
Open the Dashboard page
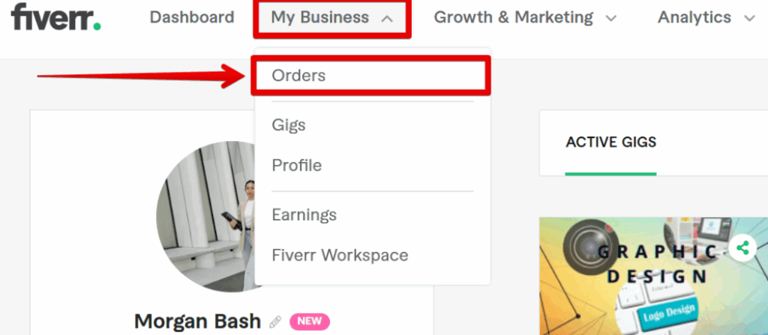pos(192,17)
